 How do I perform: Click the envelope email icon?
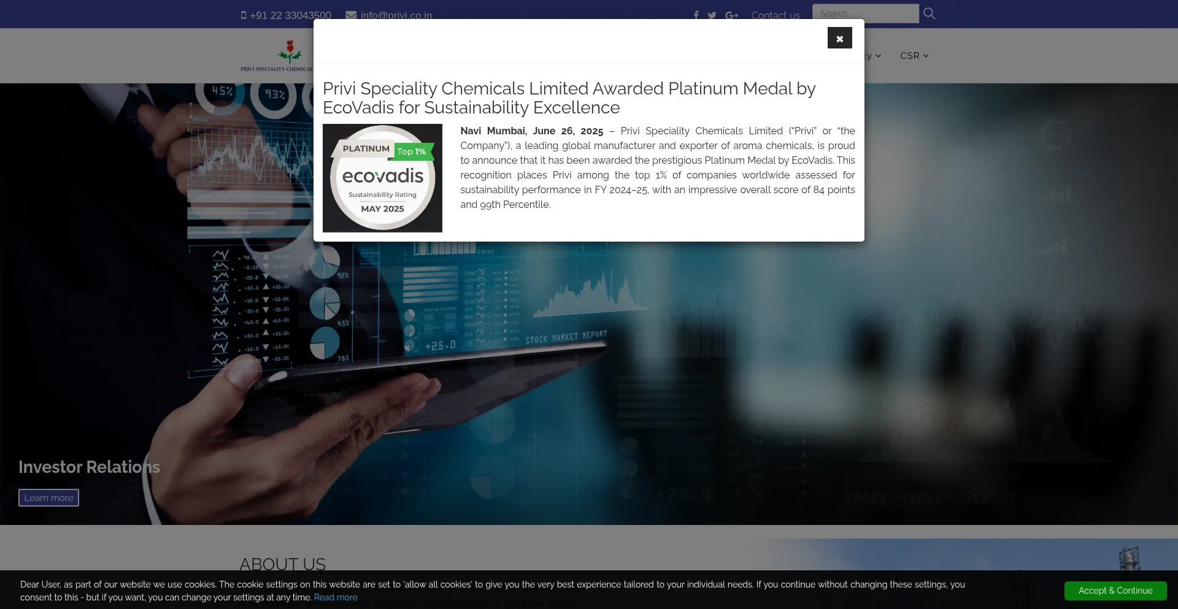351,15
